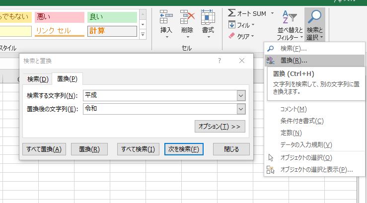Click the すべて検索(I) button

point(138,149)
